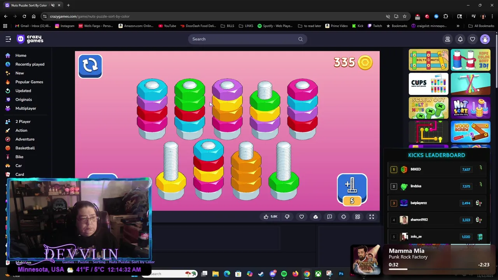
Task: Open Steam from the taskbar
Action: click(x=261, y=274)
